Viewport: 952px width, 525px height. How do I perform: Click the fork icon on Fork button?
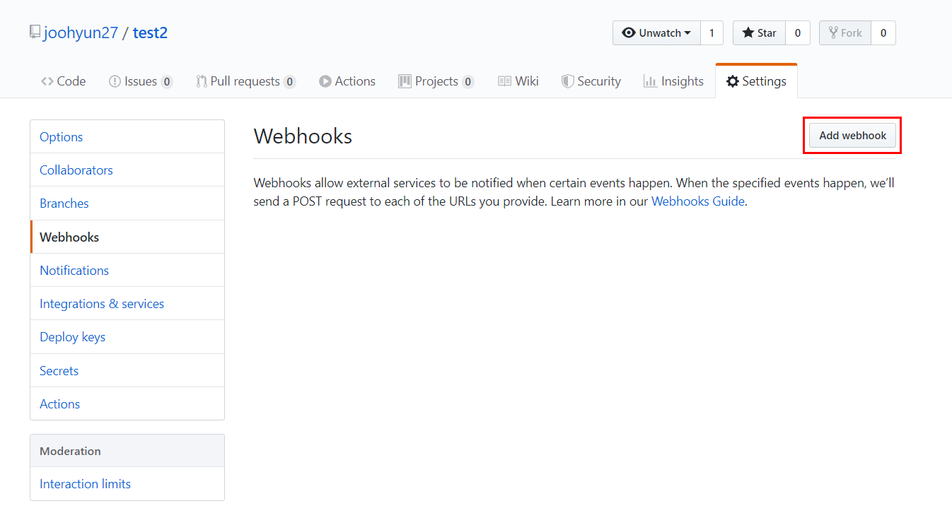pyautogui.click(x=833, y=33)
